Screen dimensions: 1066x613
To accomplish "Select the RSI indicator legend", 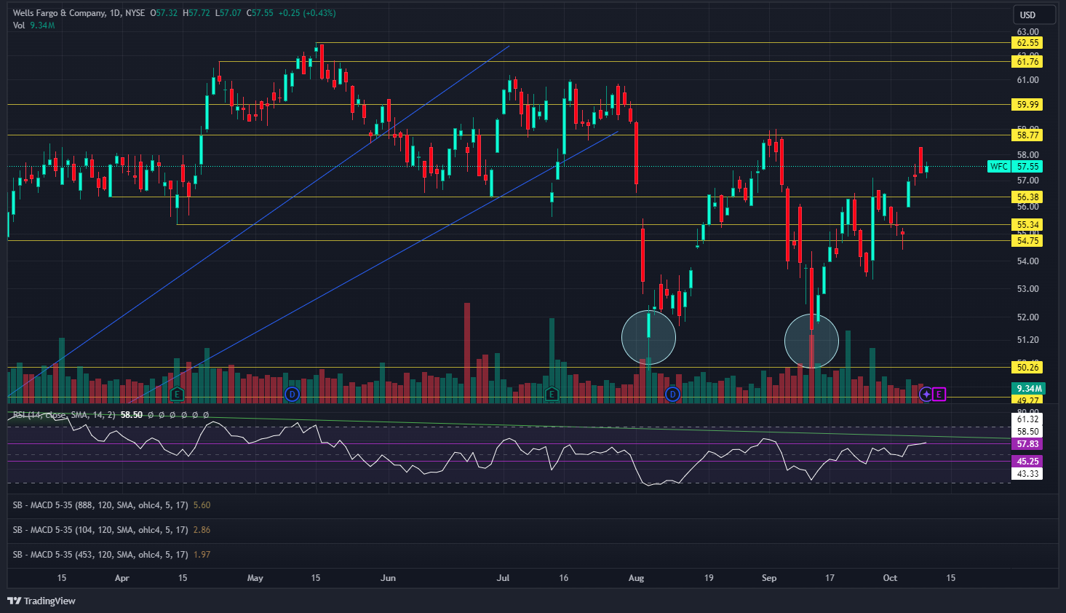I will point(63,414).
